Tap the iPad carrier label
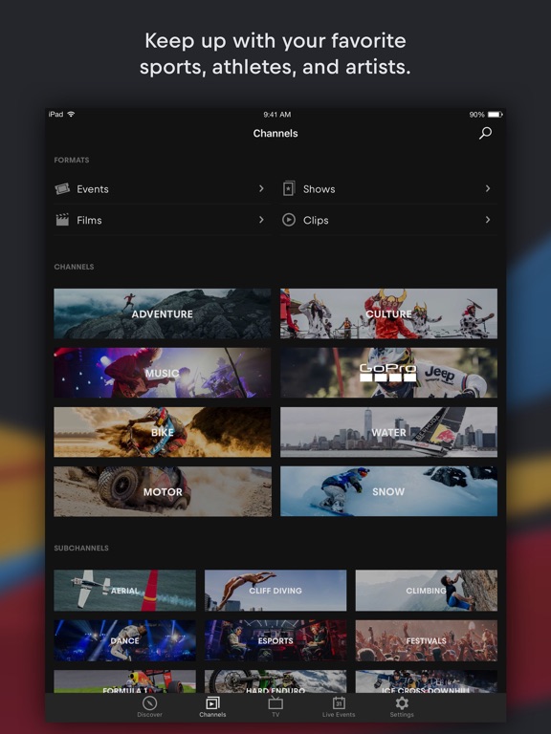This screenshot has height=734, width=551. tap(55, 115)
